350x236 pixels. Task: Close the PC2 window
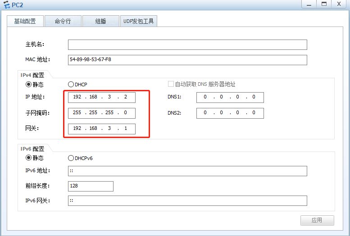click(x=339, y=4)
